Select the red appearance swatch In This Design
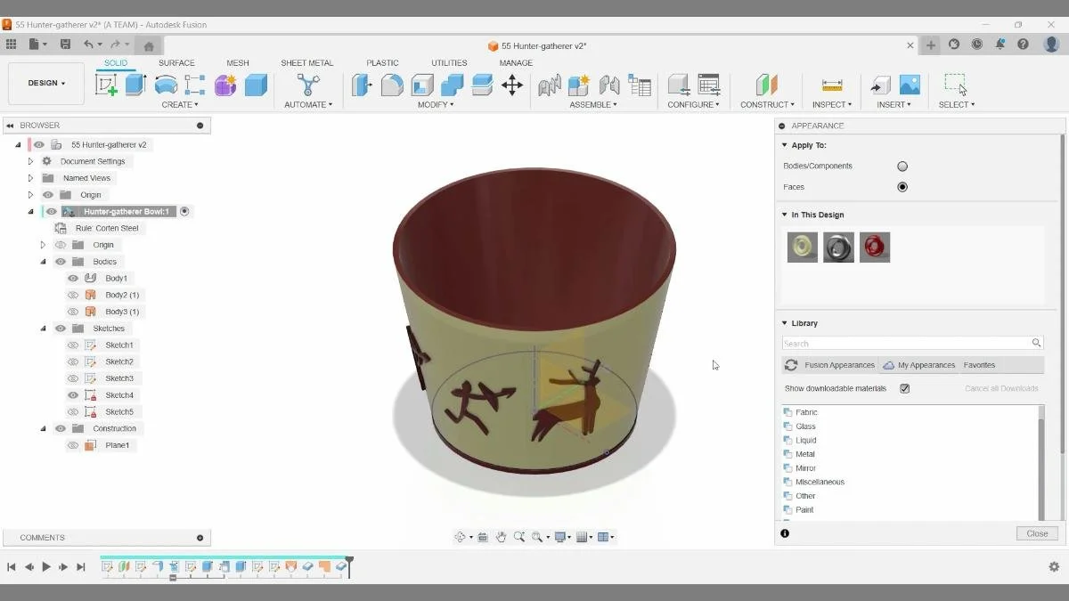The width and height of the screenshot is (1069, 601). tap(875, 247)
